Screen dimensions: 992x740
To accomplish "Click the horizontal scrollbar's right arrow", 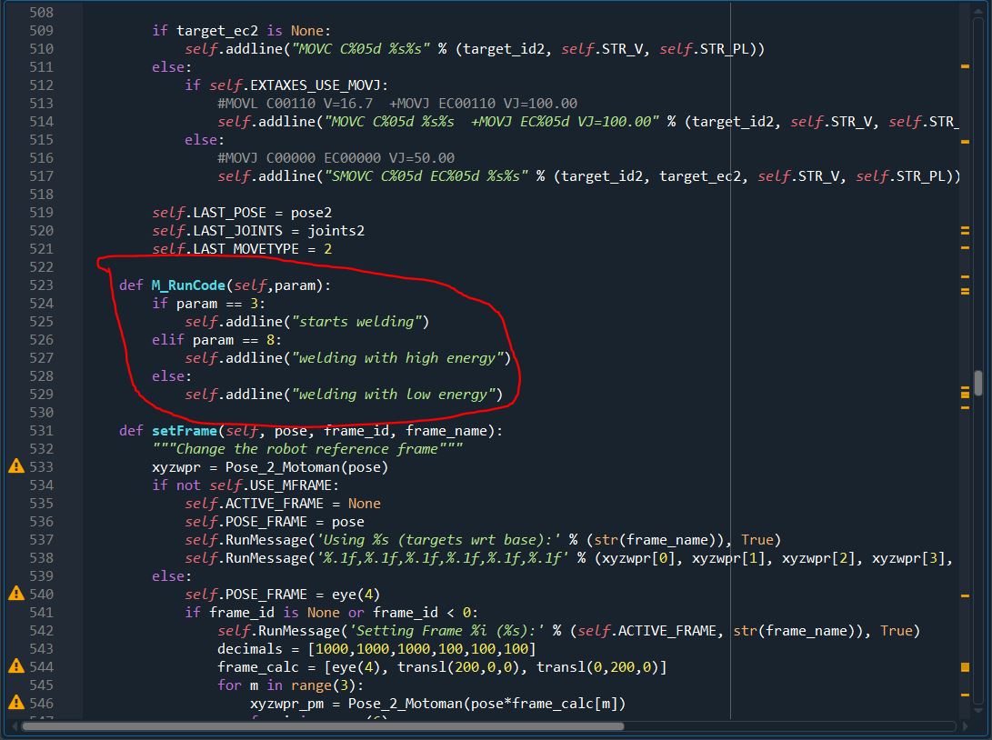I will (x=964, y=726).
